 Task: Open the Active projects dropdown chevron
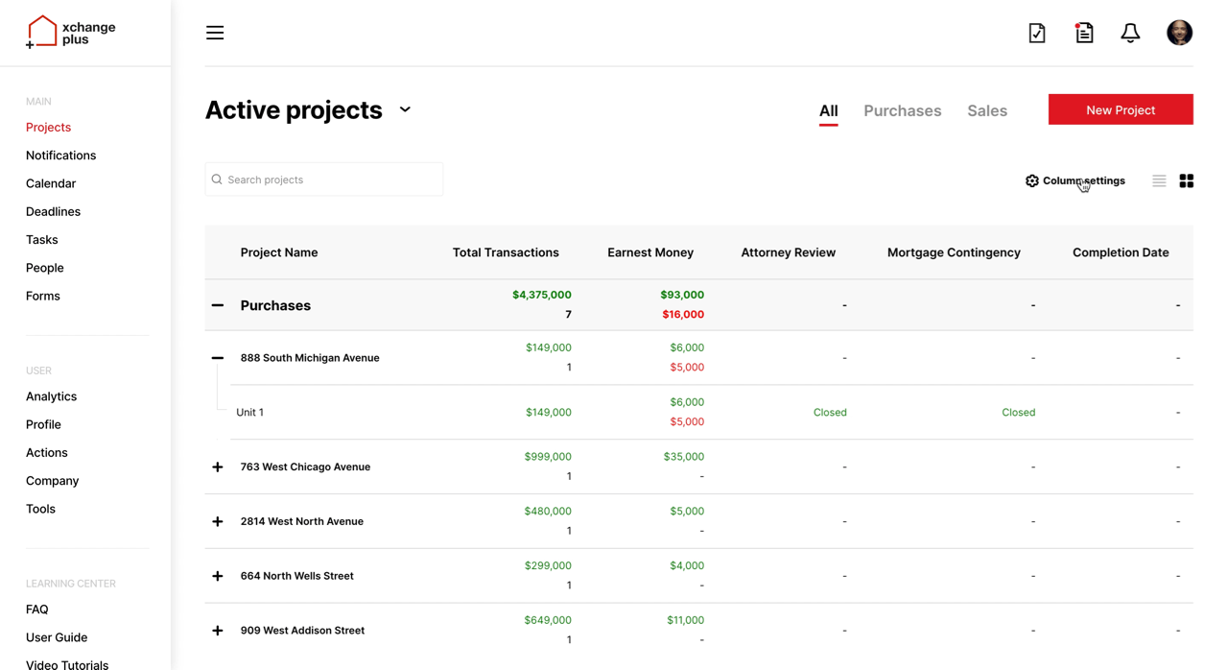click(405, 109)
